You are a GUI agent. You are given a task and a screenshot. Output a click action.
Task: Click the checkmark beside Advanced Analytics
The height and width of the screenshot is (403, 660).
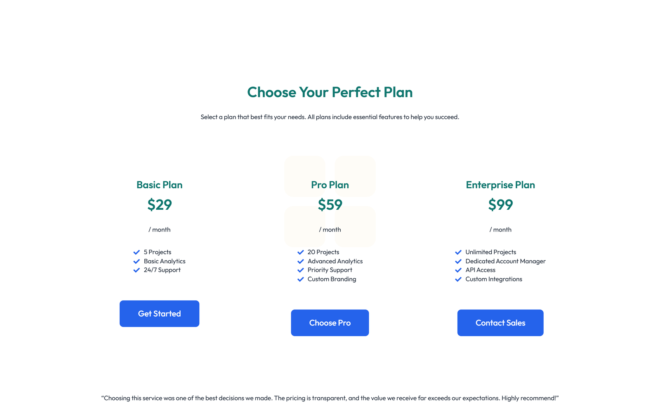(x=300, y=261)
